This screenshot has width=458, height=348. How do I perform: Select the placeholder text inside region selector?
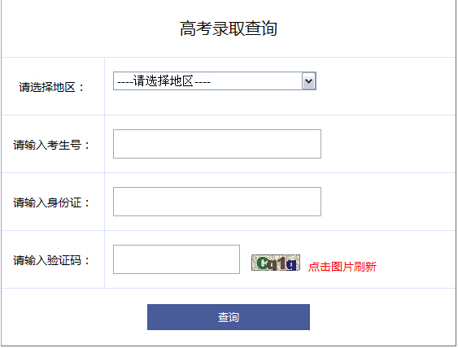[x=164, y=80]
